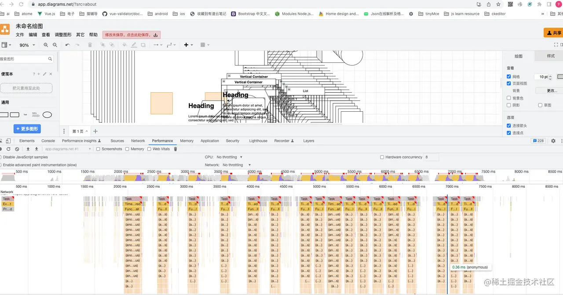Click the collect garbage trash icon

tap(175, 149)
